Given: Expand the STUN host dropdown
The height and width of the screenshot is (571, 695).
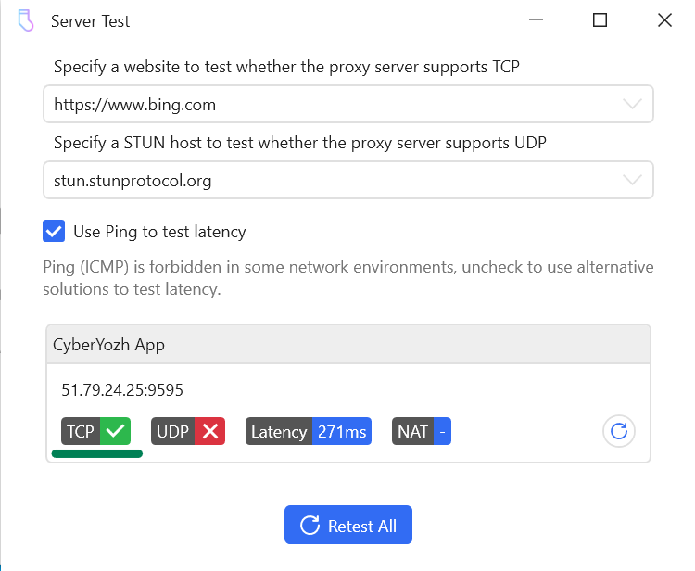Looking at the screenshot, I should pyautogui.click(x=632, y=181).
